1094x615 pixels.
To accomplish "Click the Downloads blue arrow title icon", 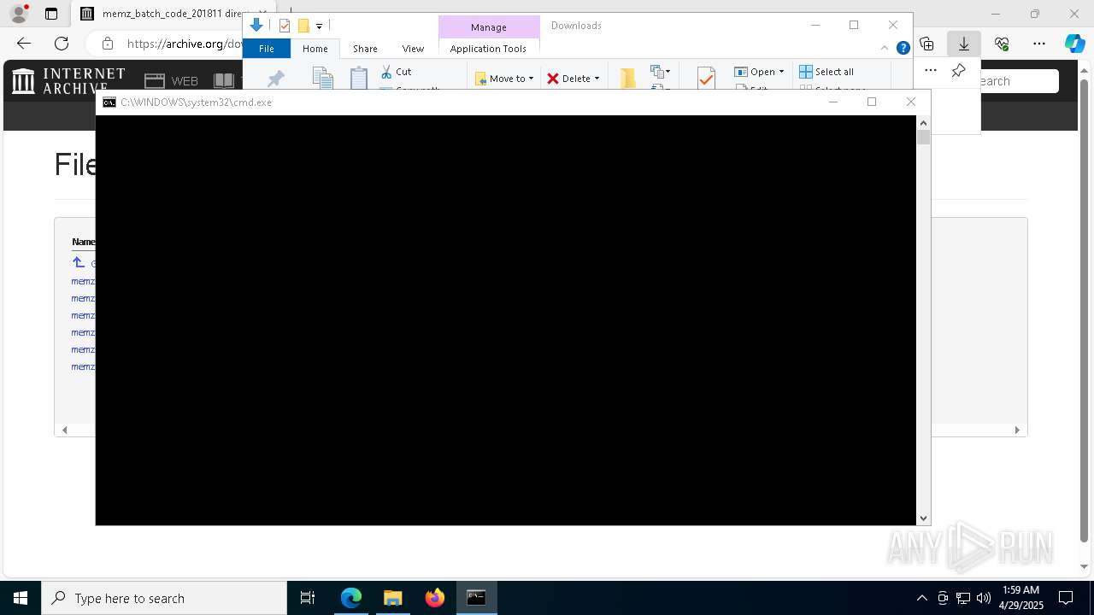I will pos(256,26).
